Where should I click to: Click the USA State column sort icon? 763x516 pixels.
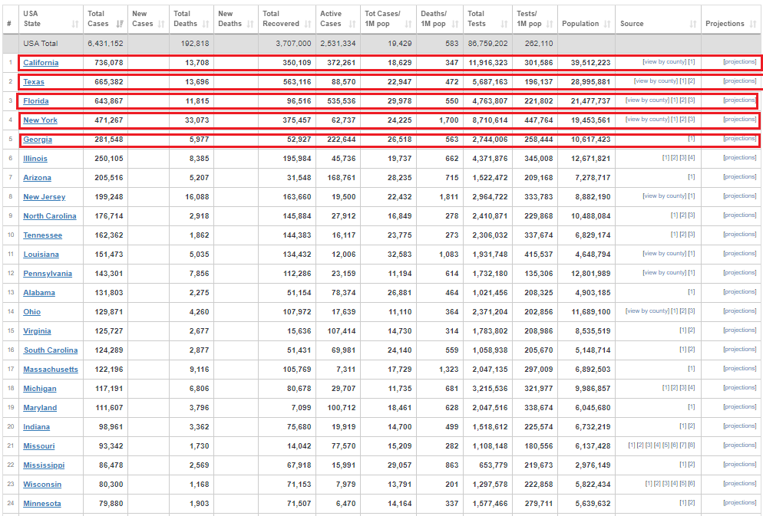click(x=74, y=24)
